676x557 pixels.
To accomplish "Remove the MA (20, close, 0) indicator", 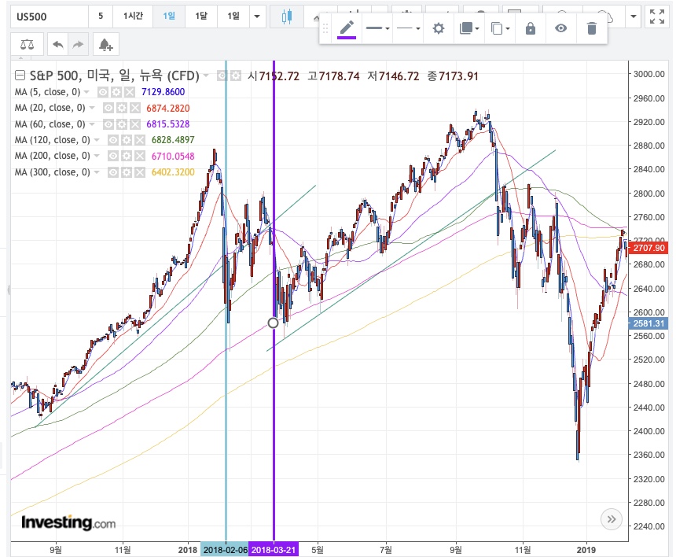I will pos(135,108).
